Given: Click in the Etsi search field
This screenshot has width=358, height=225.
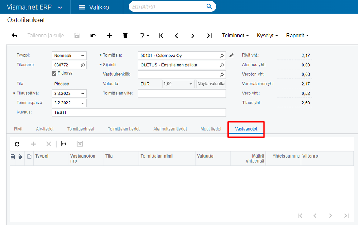Looking at the screenshot, I should pos(169,6).
